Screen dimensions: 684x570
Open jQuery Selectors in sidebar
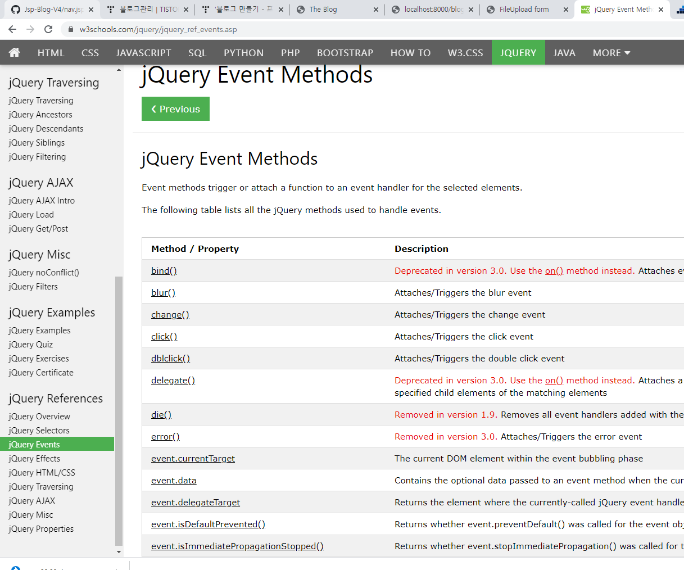(39, 430)
